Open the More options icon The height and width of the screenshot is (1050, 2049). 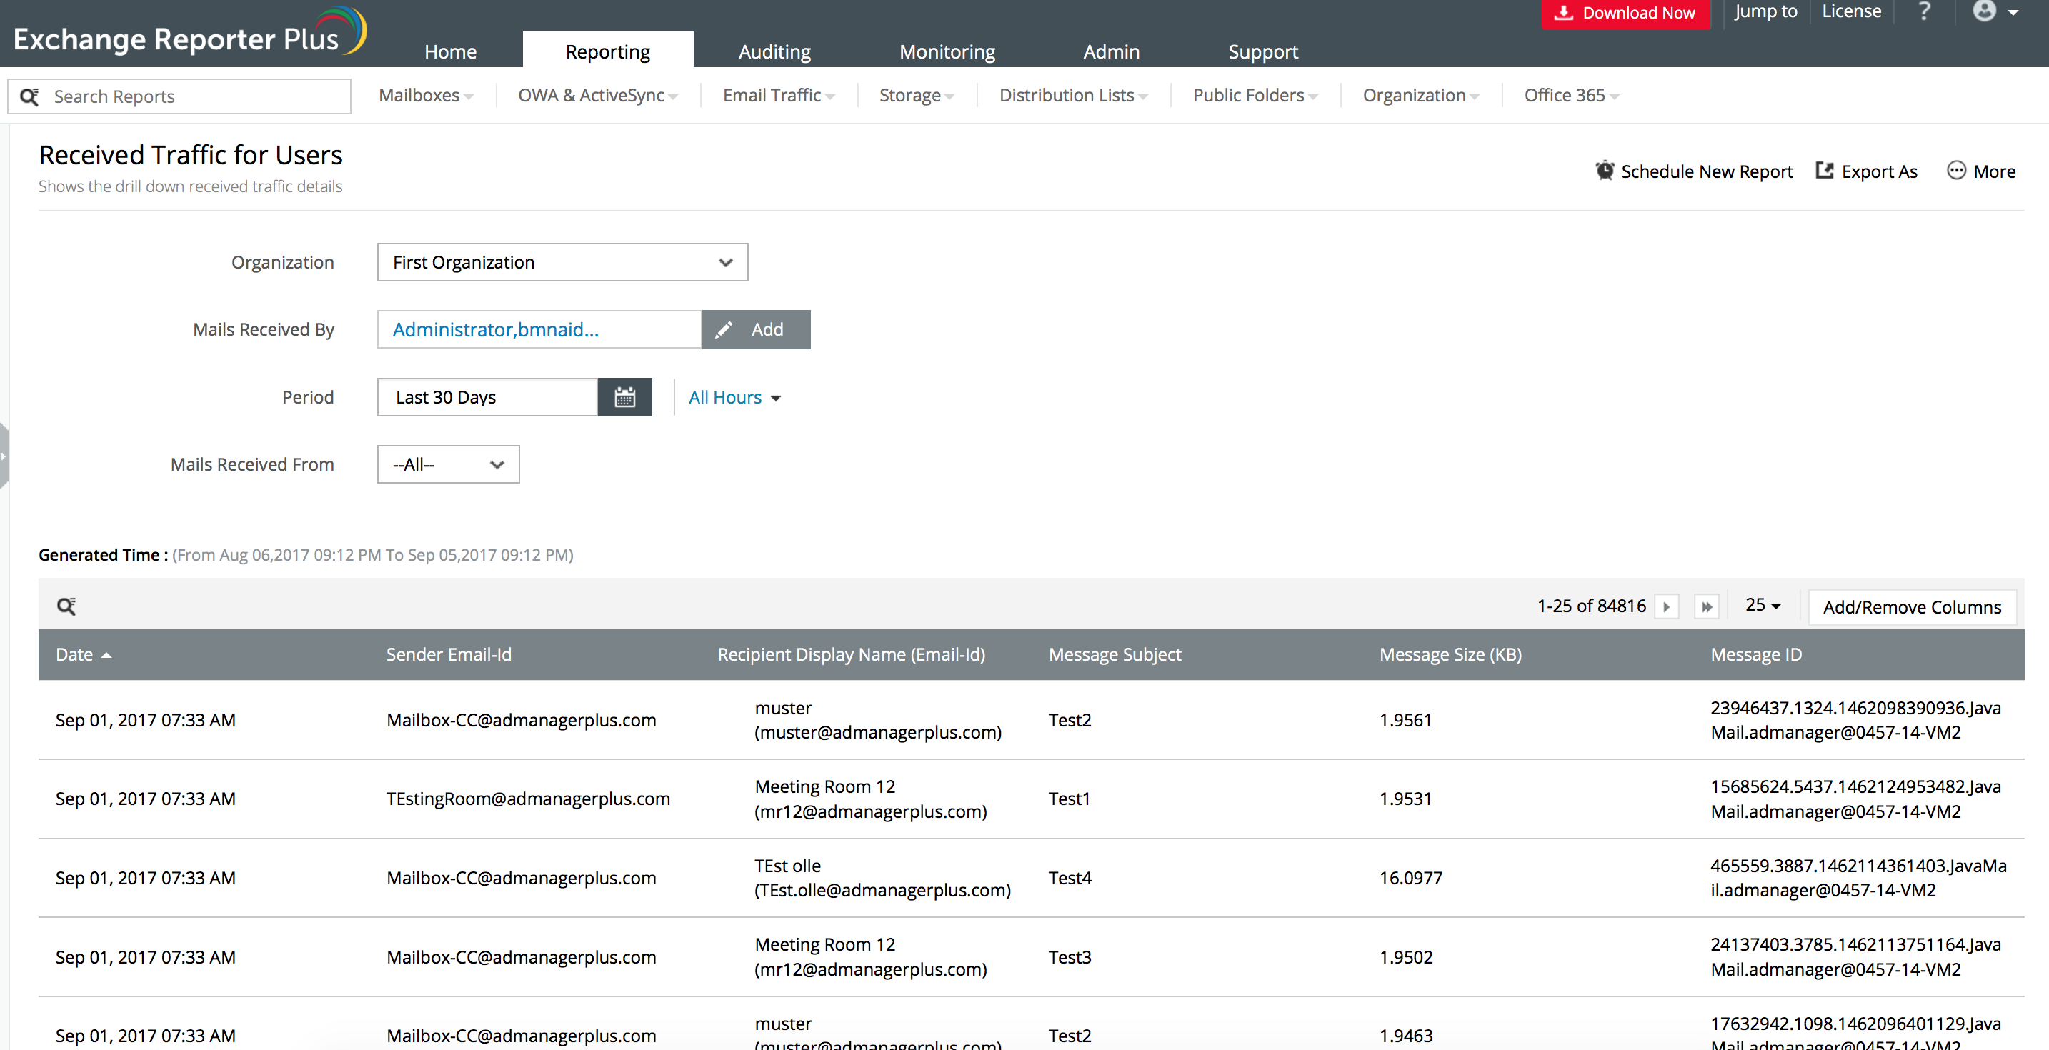click(x=1956, y=171)
